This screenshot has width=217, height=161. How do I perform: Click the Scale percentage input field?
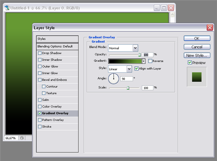(x=147, y=88)
